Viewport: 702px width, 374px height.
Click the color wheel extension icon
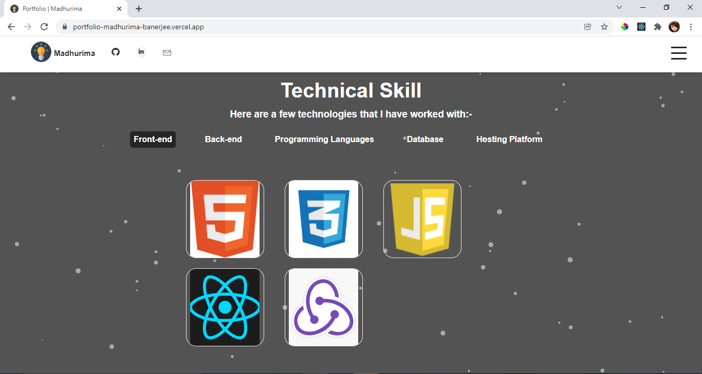pyautogui.click(x=625, y=27)
